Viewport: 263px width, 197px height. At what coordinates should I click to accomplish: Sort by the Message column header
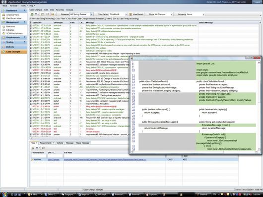[141, 22]
